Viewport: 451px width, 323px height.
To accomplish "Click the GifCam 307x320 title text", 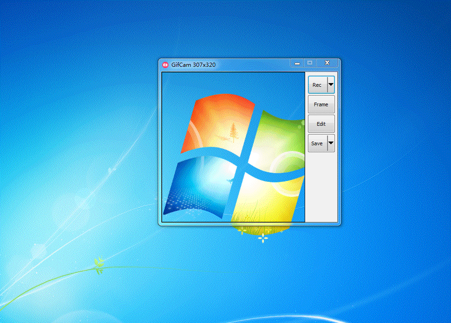I will click(x=193, y=65).
